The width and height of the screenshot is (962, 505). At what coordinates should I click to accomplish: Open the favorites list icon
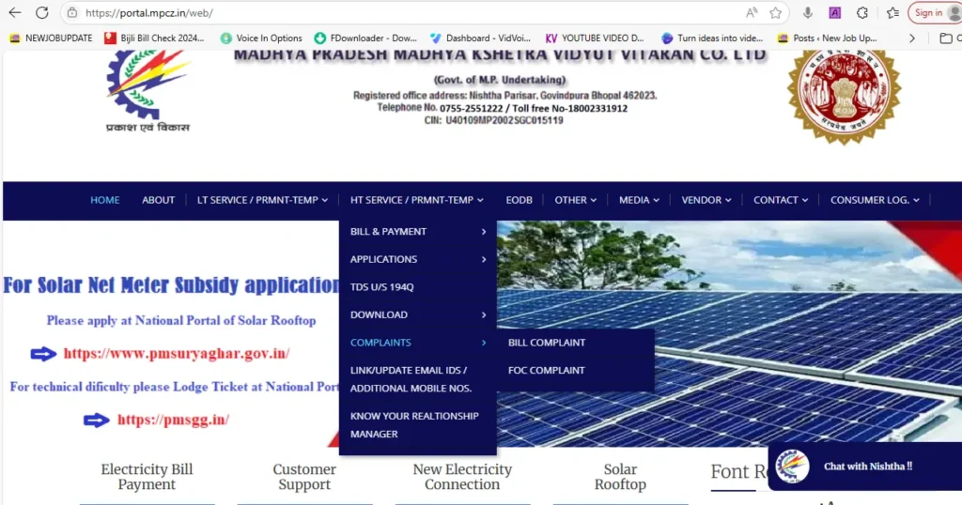(892, 12)
